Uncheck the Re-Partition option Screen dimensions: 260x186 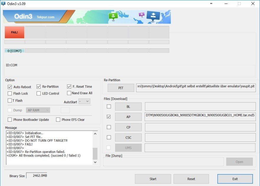tap(39, 87)
